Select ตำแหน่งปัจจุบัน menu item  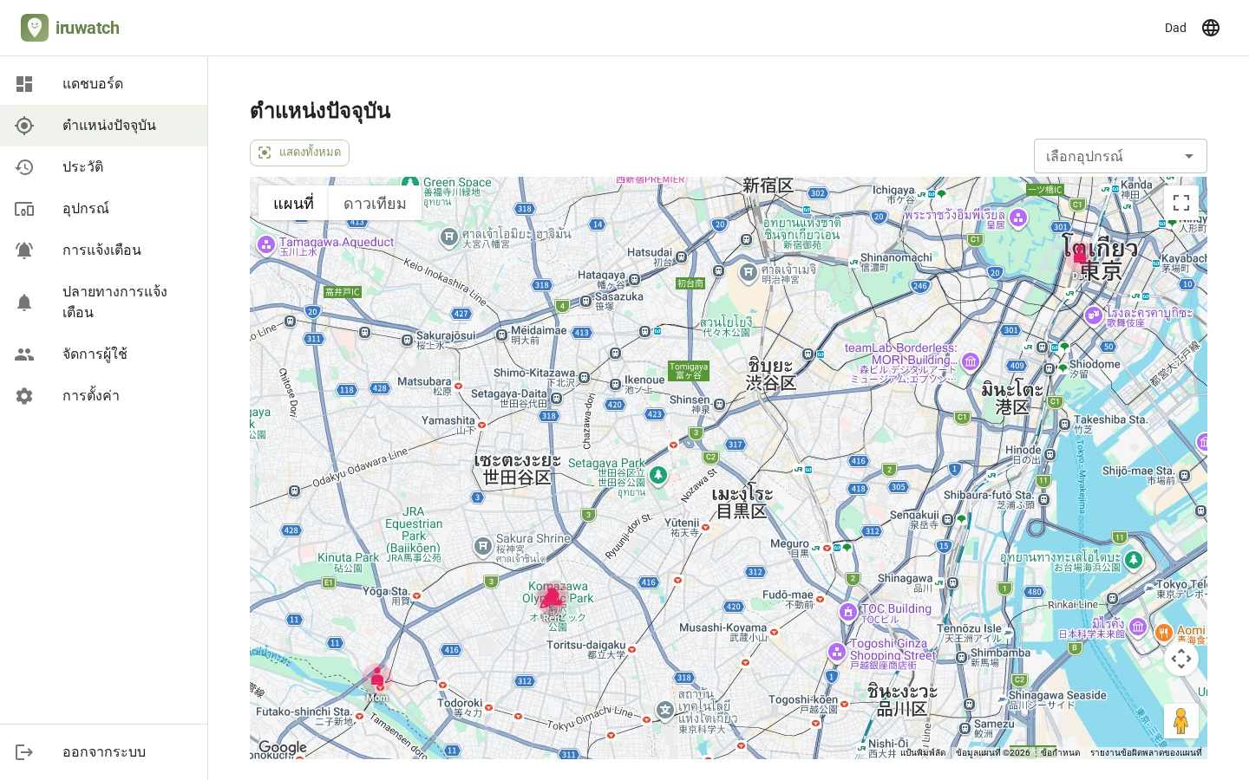pos(104,126)
